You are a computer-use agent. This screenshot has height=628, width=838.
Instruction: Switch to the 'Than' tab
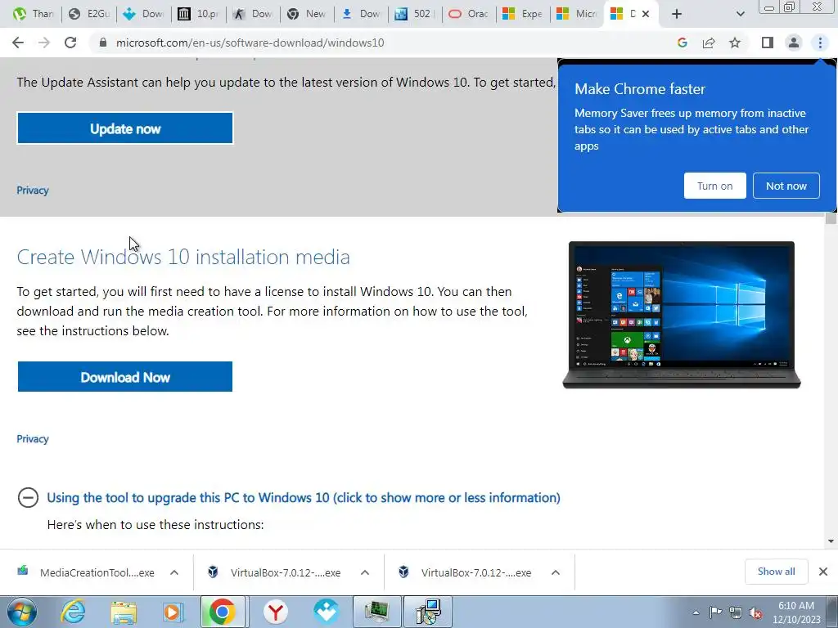[34, 14]
